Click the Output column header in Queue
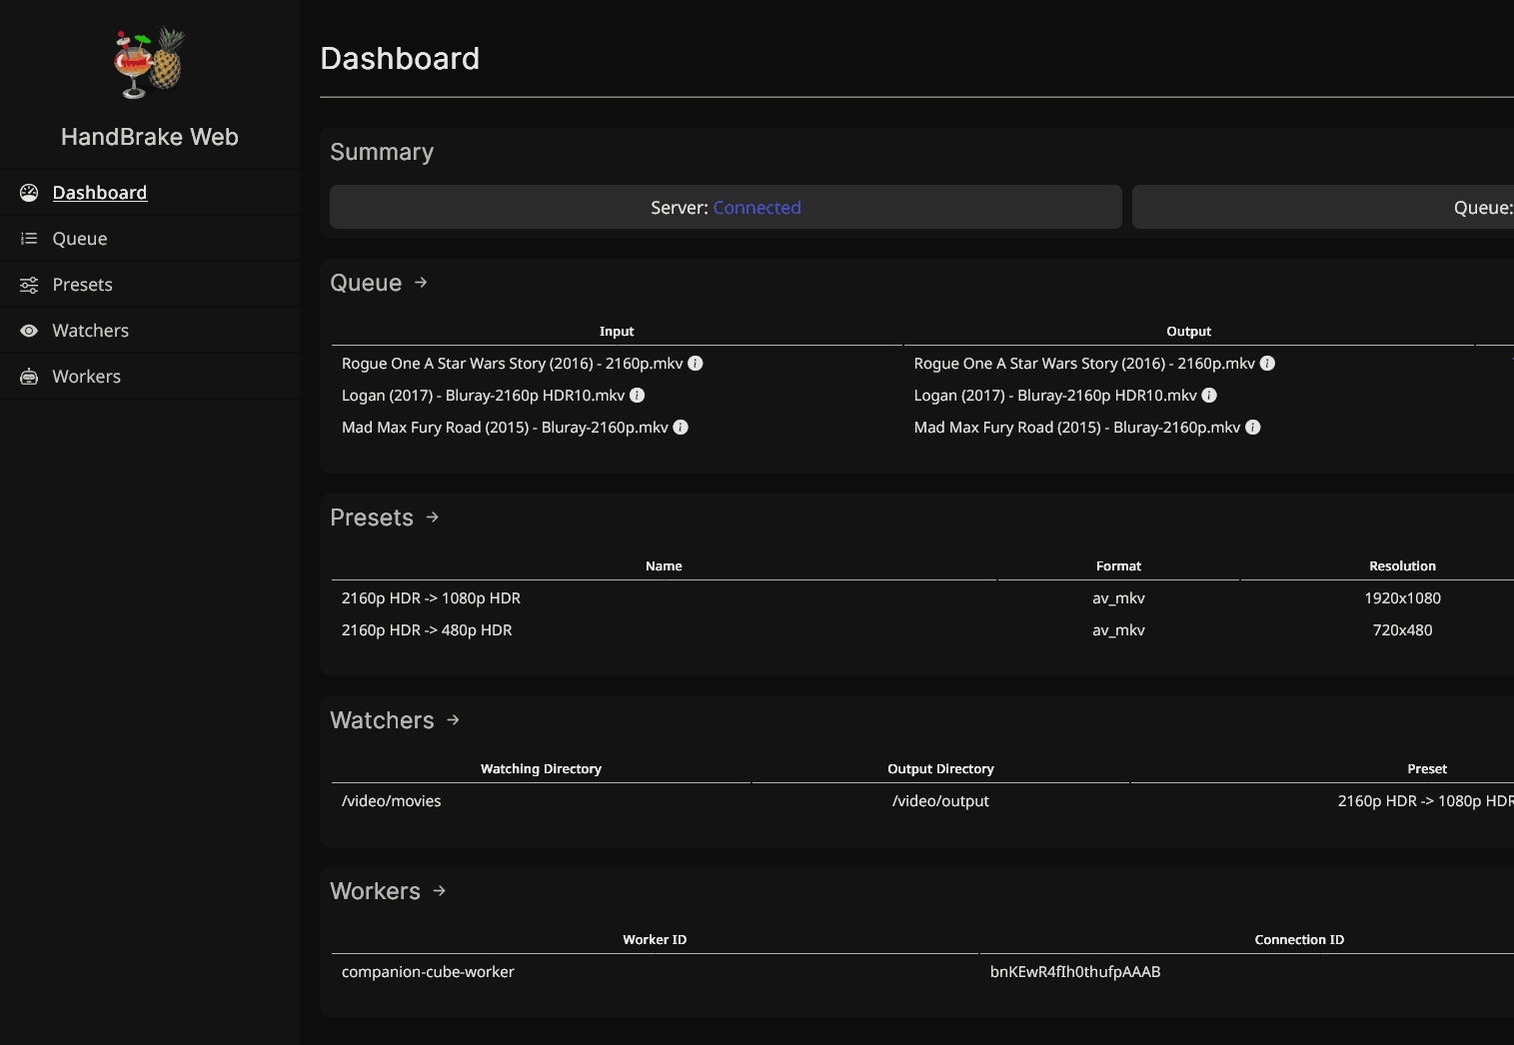Screen dimensions: 1514x1045 1188,332
